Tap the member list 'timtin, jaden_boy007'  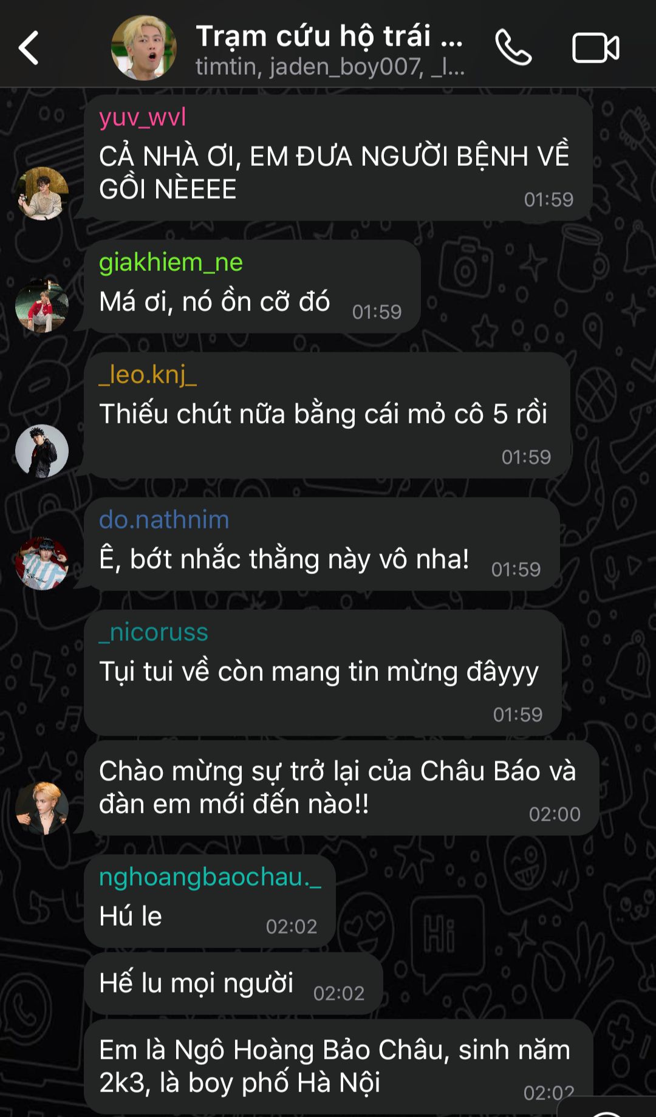point(330,66)
